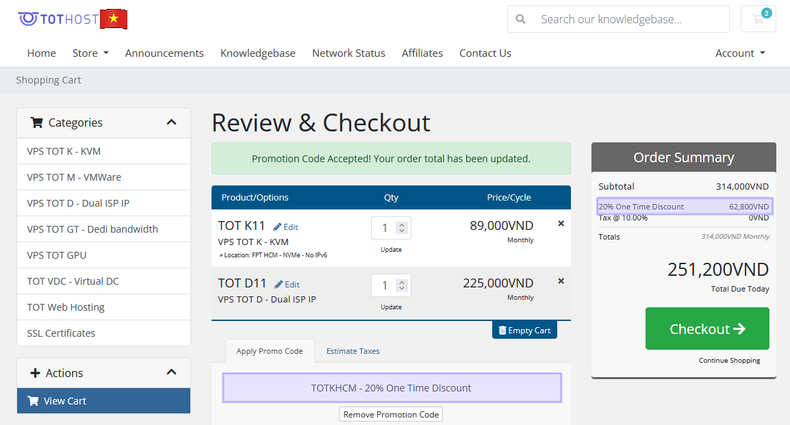
Task: Click the Continue Shopping link
Action: pos(729,361)
